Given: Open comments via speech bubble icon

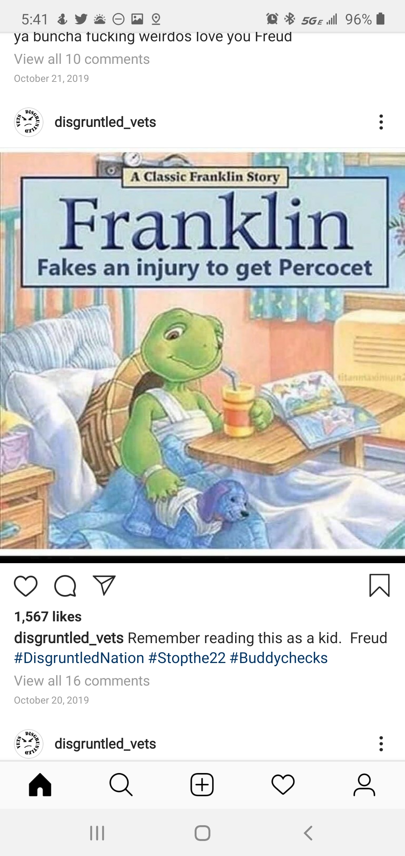Looking at the screenshot, I should click(x=65, y=586).
